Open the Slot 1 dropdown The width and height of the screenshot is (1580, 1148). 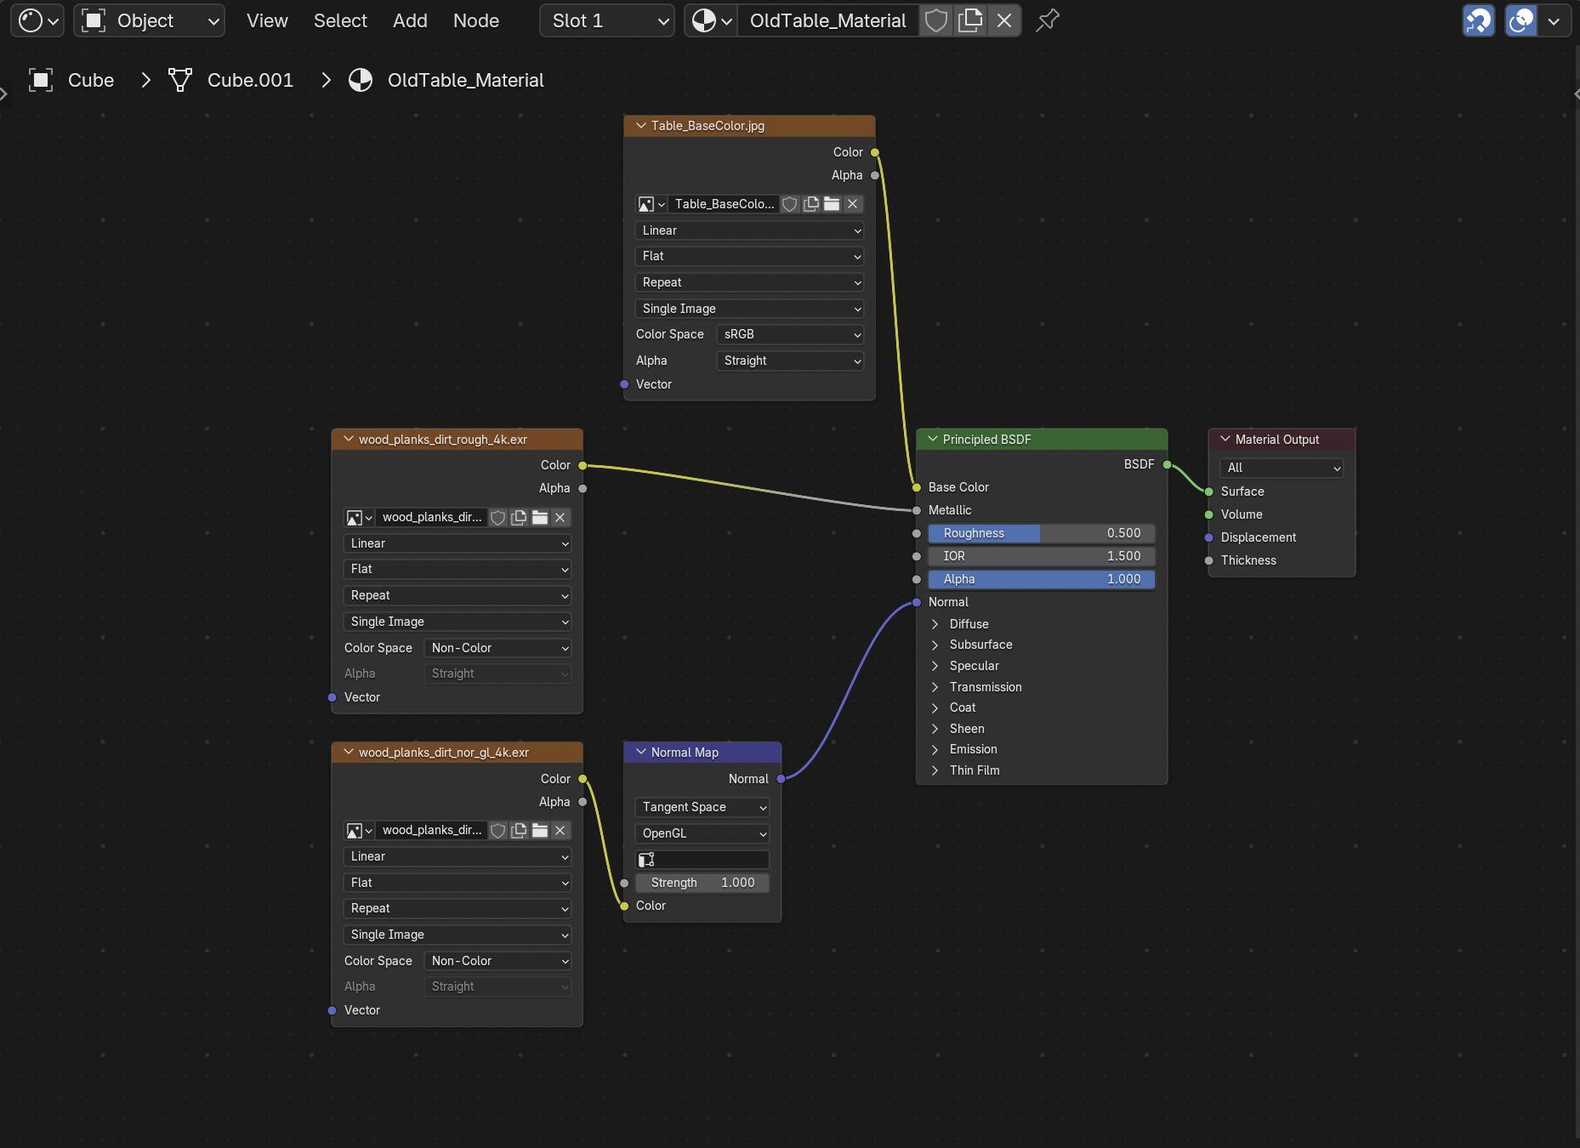607,20
